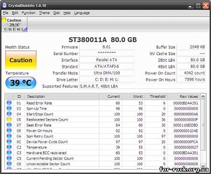This screenshot has height=174, width=211.
Task: Open the Language menu
Action: point(82,13)
